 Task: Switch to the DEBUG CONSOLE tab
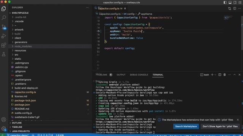click(x=139, y=75)
